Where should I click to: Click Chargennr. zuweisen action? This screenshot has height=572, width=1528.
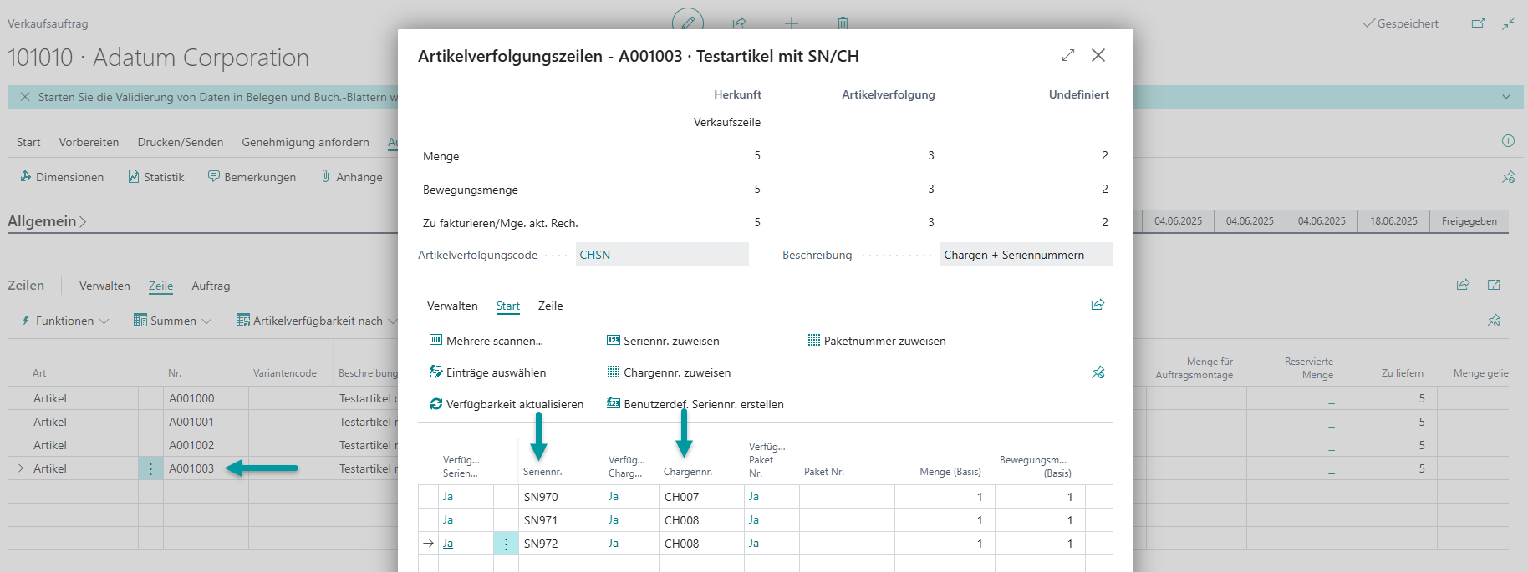(669, 372)
